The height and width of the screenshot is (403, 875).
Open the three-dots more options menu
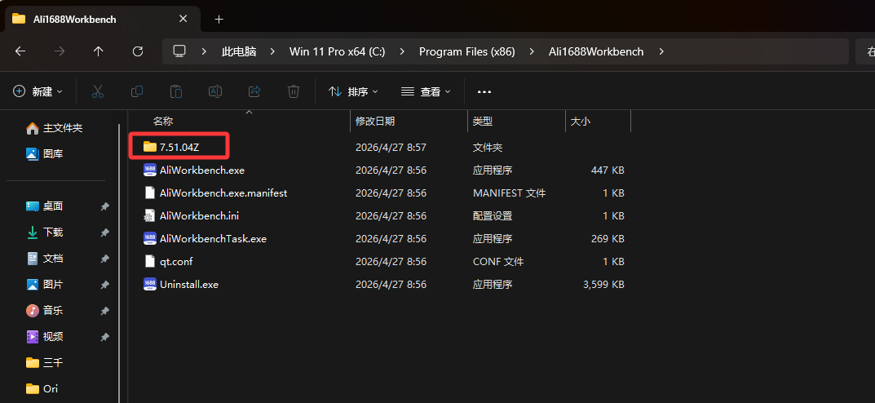484,91
